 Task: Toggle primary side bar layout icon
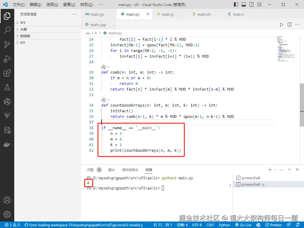pyautogui.click(x=236, y=4)
